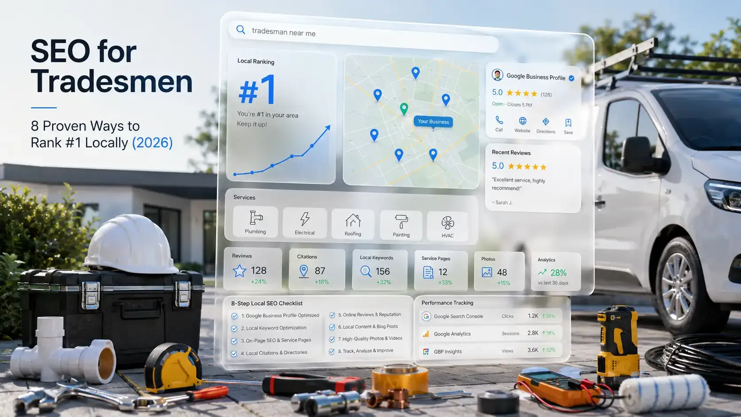The image size is (741, 417).
Task: Click the 'vs last 30 days' label
Action: (x=553, y=283)
